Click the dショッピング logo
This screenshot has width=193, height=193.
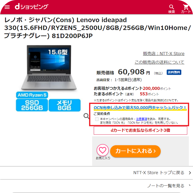coord(31,7)
